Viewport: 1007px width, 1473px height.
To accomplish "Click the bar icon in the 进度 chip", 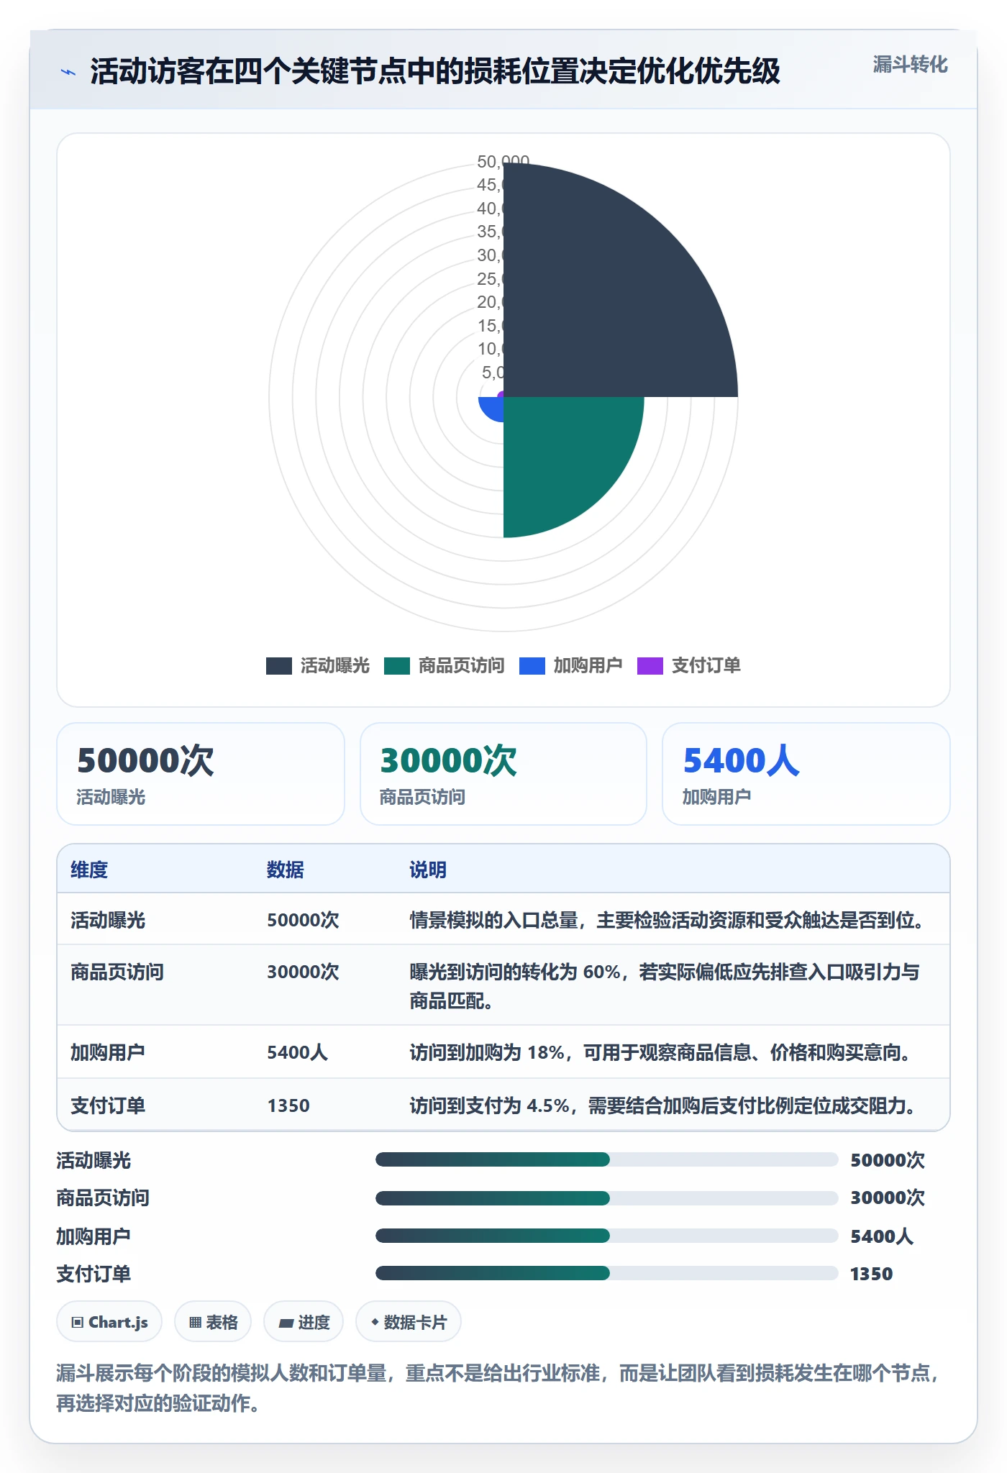I will tap(286, 1323).
